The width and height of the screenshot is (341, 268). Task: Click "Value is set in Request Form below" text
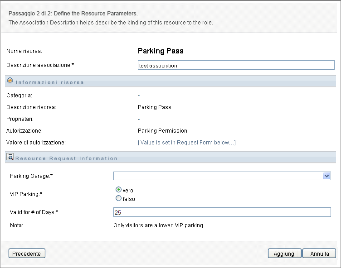(x=186, y=143)
